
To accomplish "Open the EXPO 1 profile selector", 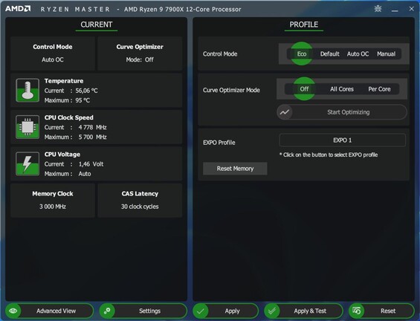I will pyautogui.click(x=343, y=140).
